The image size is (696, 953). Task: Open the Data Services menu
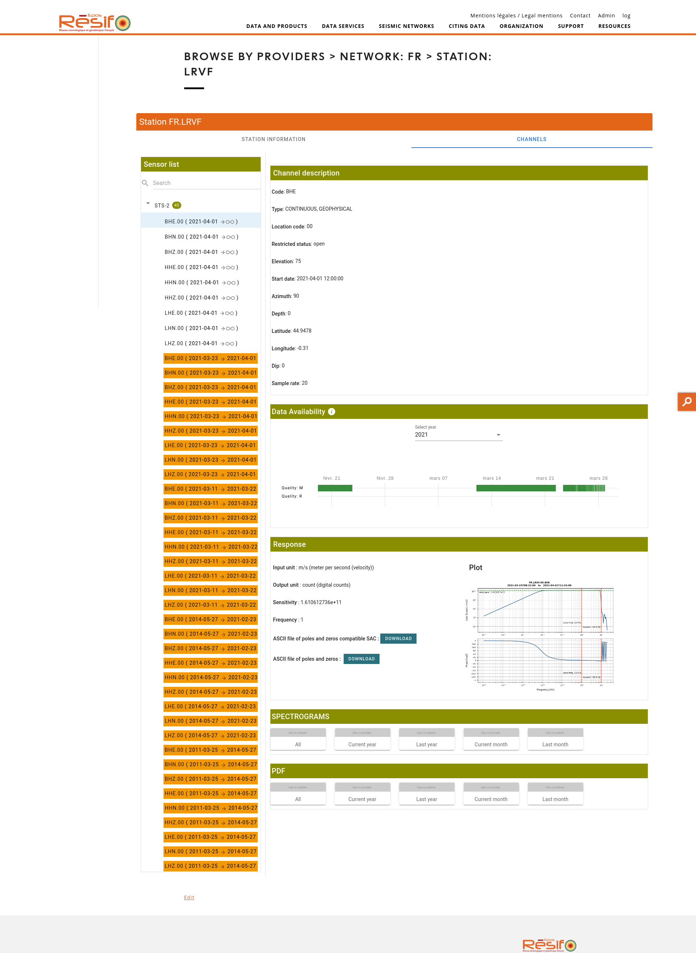click(x=343, y=26)
